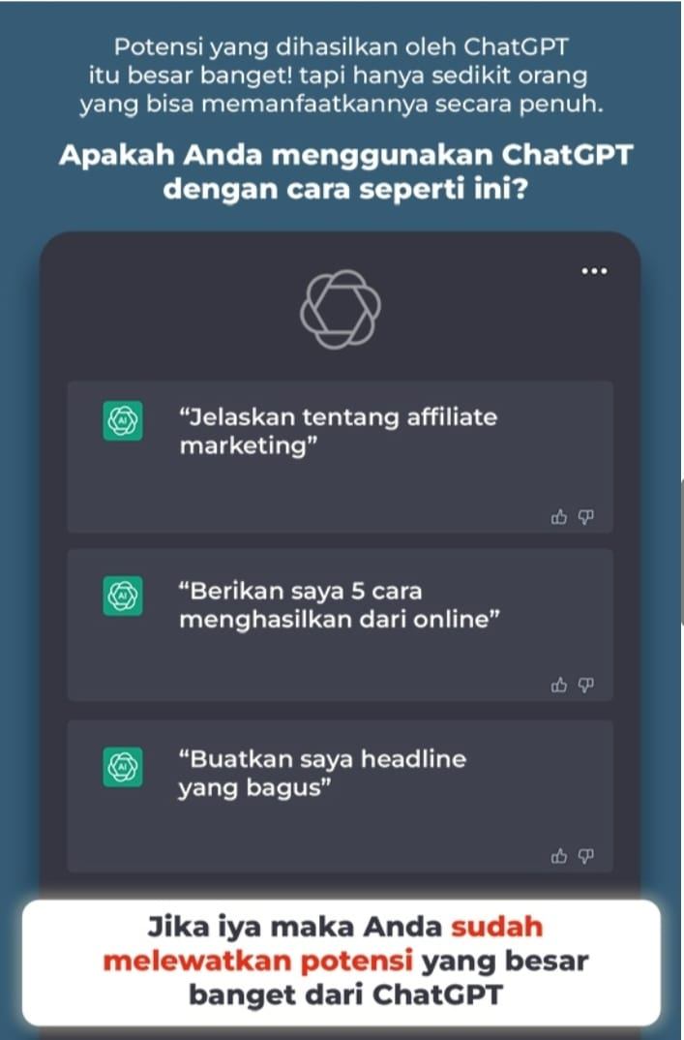The height and width of the screenshot is (1040, 684).
Task: Click the banget dari ChatGPT line in the banner
Action: [x=345, y=994]
